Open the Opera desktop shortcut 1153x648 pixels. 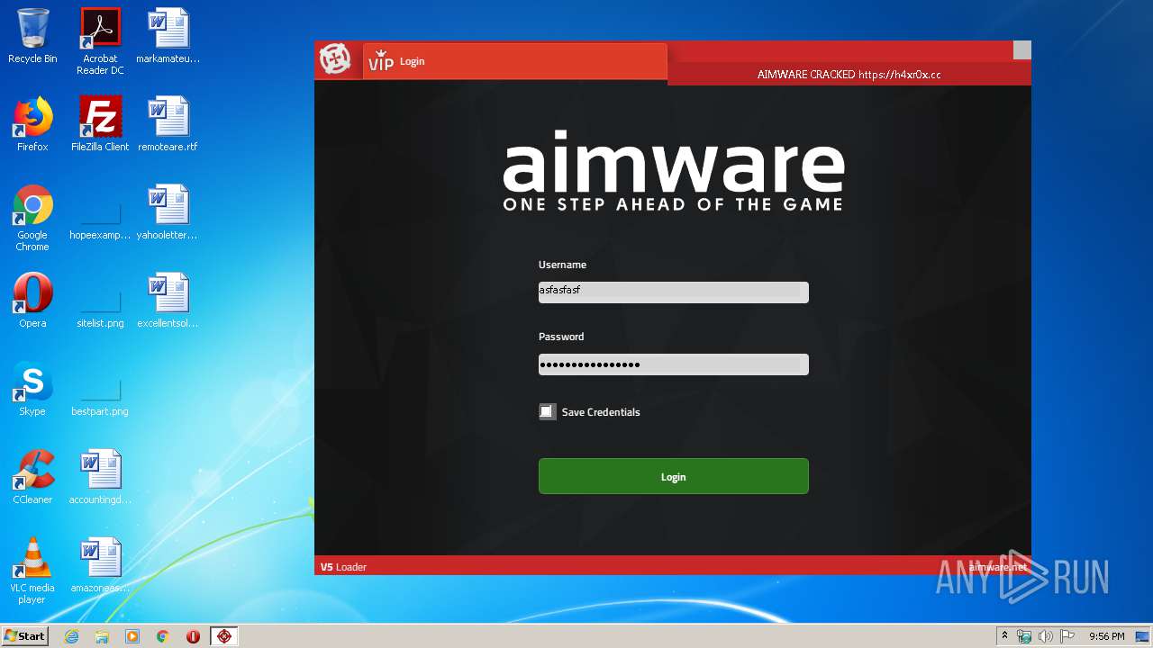click(32, 301)
